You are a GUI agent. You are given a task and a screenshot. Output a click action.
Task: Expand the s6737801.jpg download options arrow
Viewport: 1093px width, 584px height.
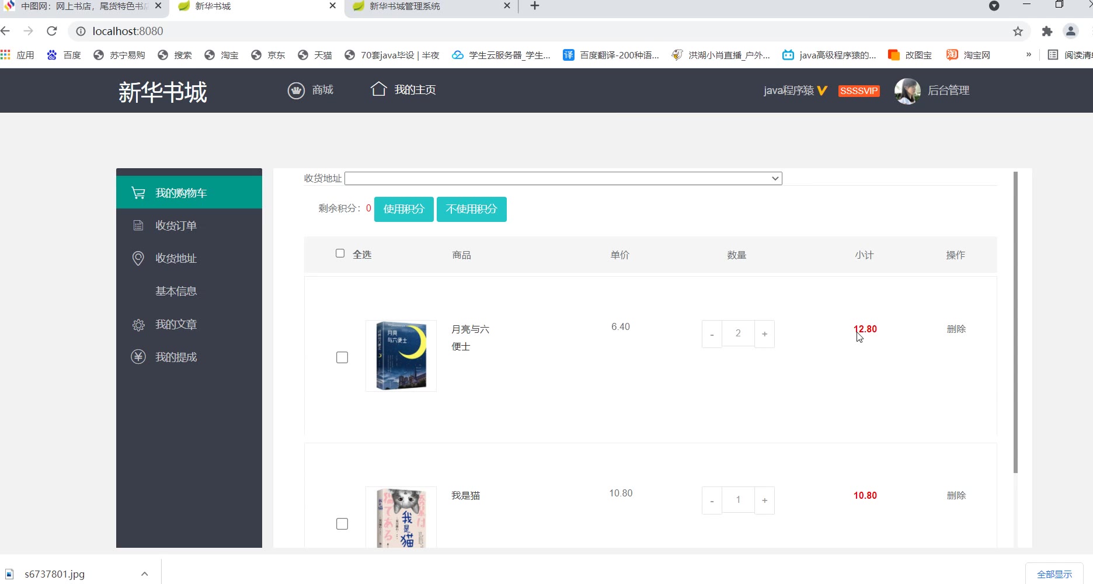(x=144, y=574)
